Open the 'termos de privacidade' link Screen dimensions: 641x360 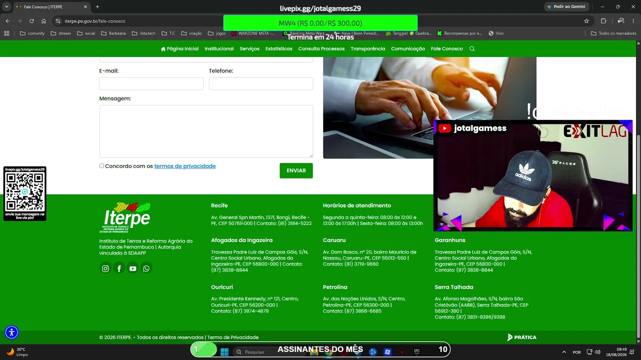(185, 166)
